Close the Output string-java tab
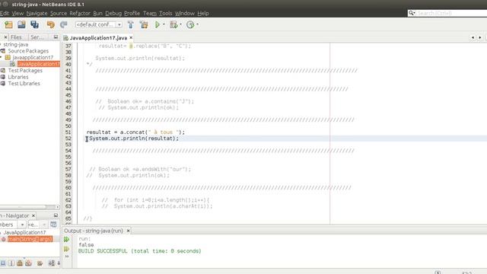Screen dimensions: 487x274 pos(128,231)
